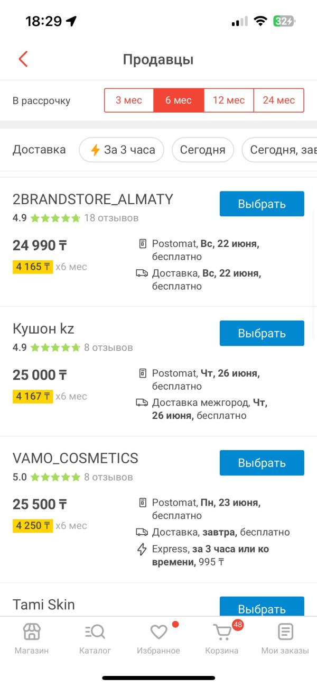
Task: Open the Мои заказы orders icon
Action: 285,632
